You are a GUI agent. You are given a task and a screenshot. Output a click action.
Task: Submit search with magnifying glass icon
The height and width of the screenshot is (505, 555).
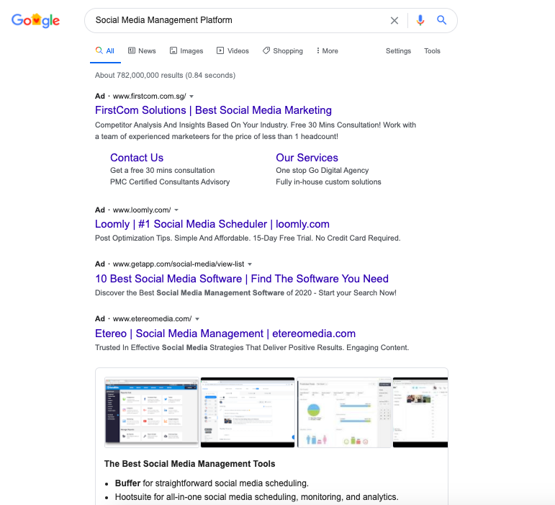pyautogui.click(x=441, y=20)
